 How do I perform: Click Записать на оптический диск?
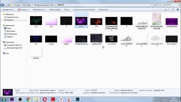point(84,10)
